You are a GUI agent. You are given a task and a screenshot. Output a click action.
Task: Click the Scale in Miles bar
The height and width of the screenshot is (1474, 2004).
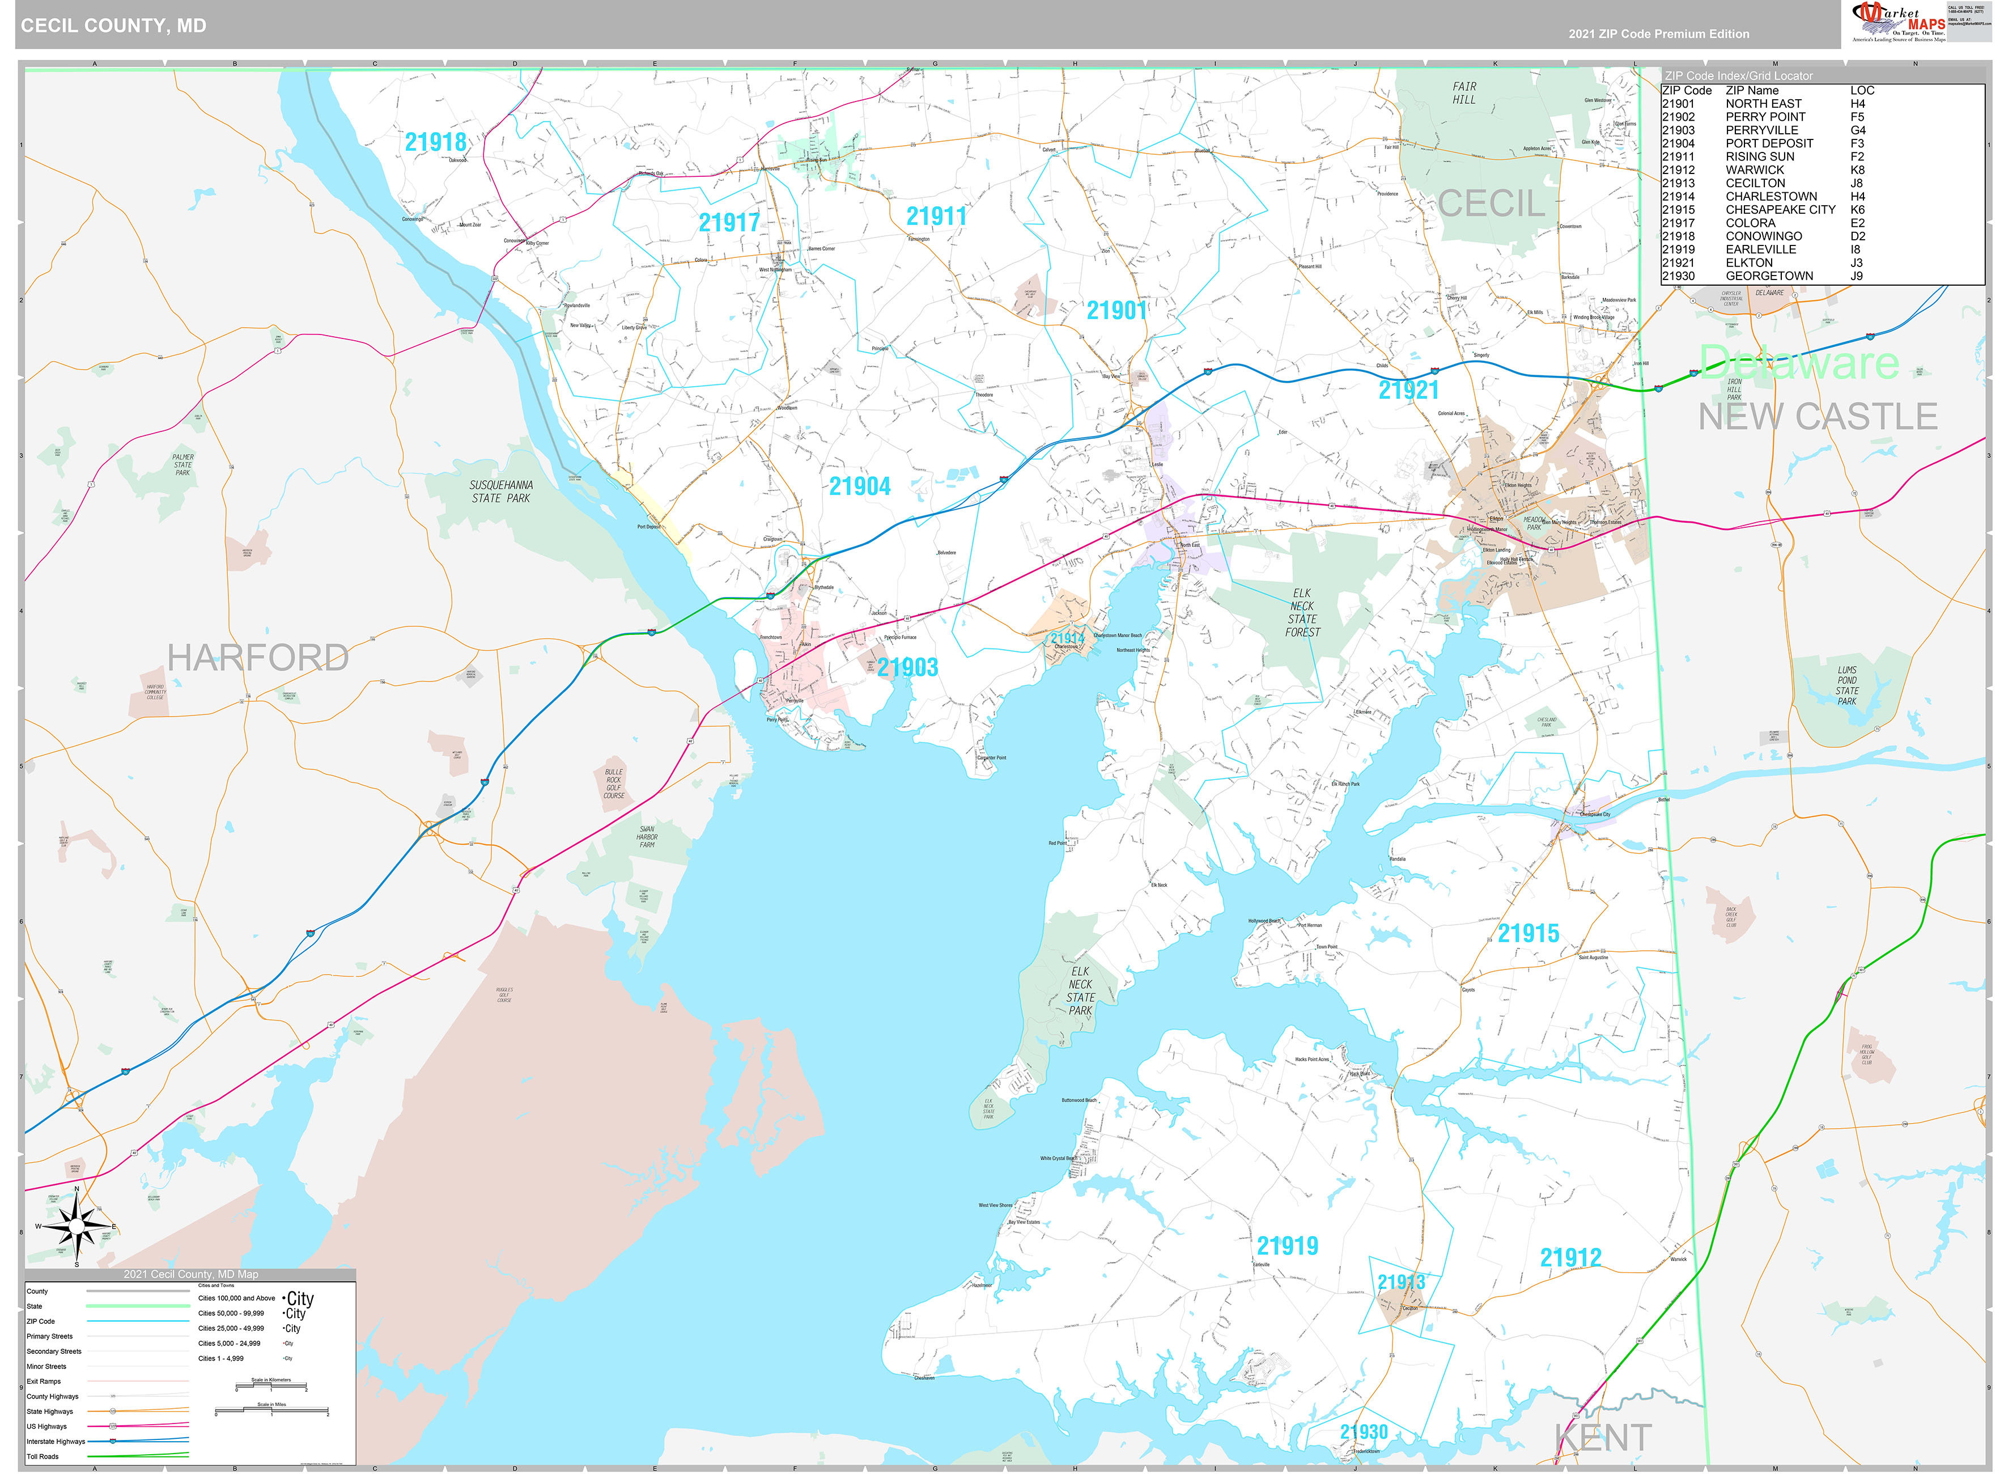[272, 1410]
